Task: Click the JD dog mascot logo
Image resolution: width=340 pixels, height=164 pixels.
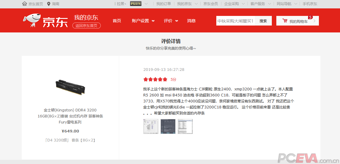Action: tap(32, 20)
